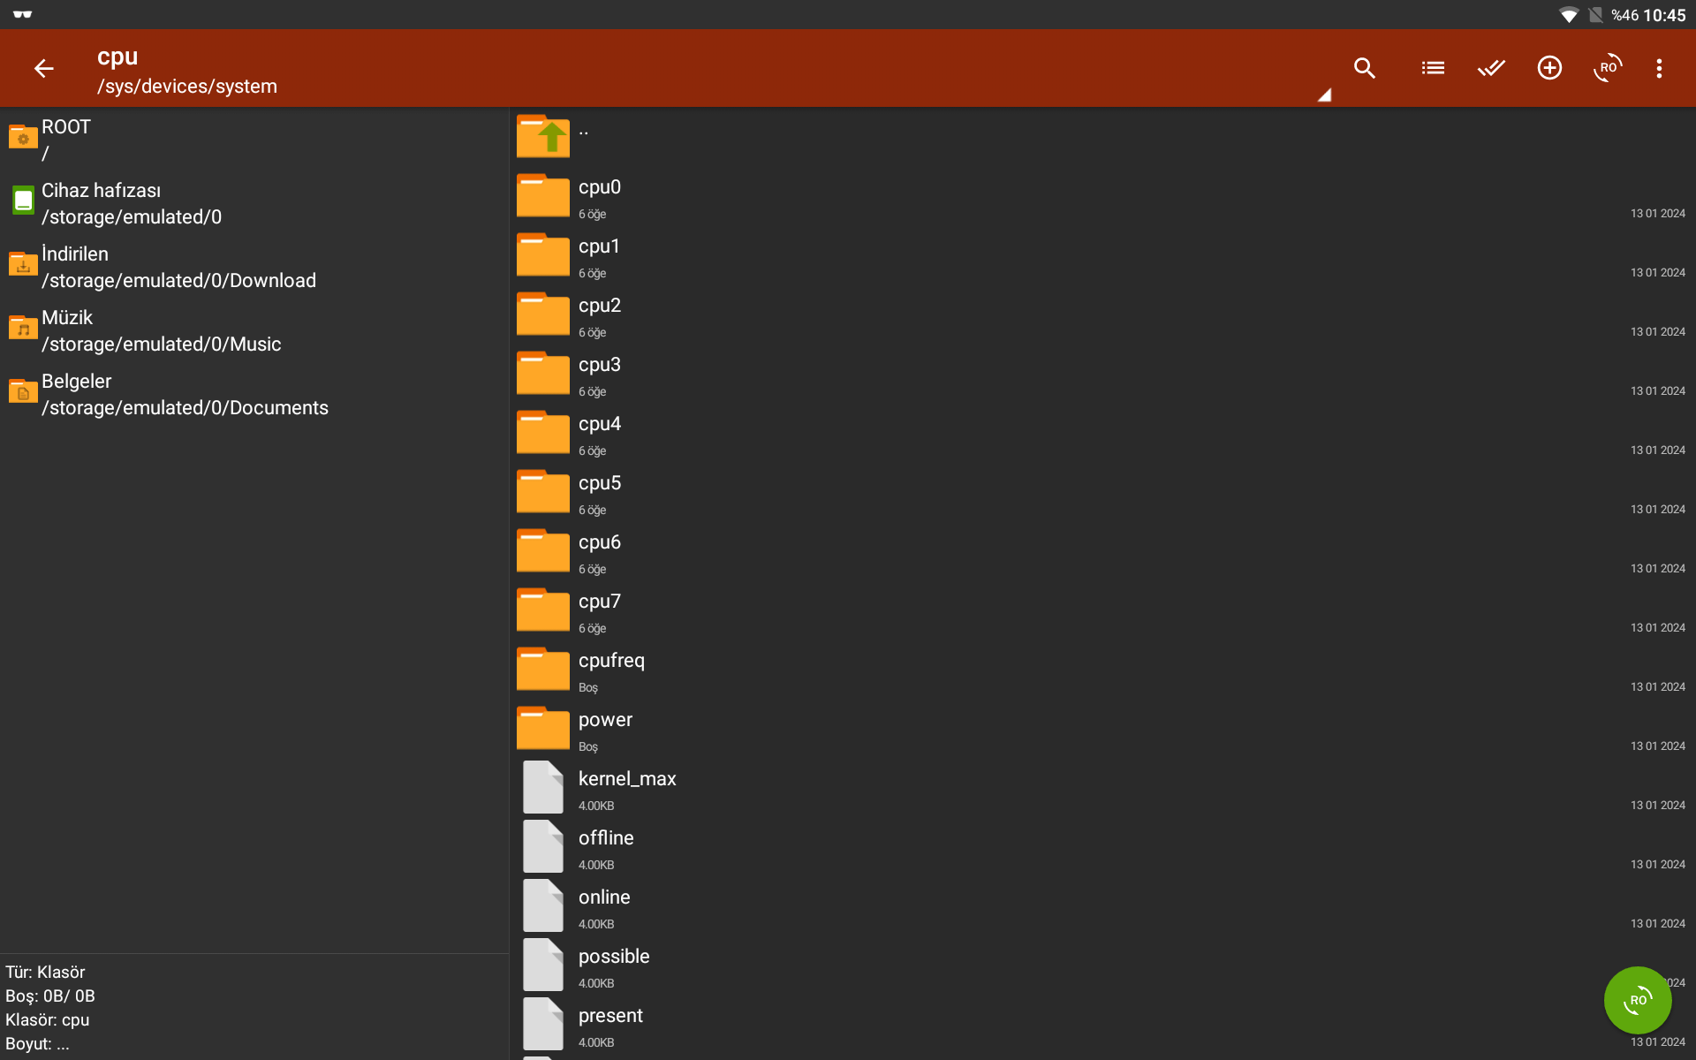Click the '/sys/devices/system' path text

pyautogui.click(x=187, y=87)
